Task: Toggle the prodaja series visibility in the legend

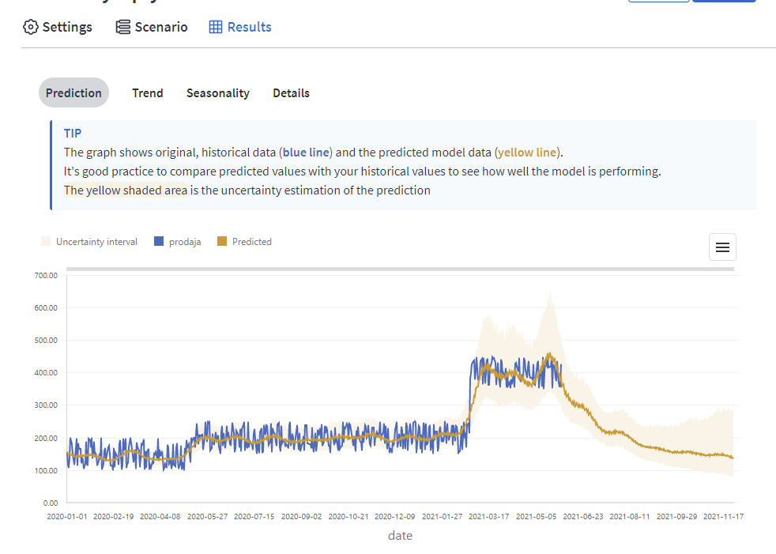Action: coord(177,241)
